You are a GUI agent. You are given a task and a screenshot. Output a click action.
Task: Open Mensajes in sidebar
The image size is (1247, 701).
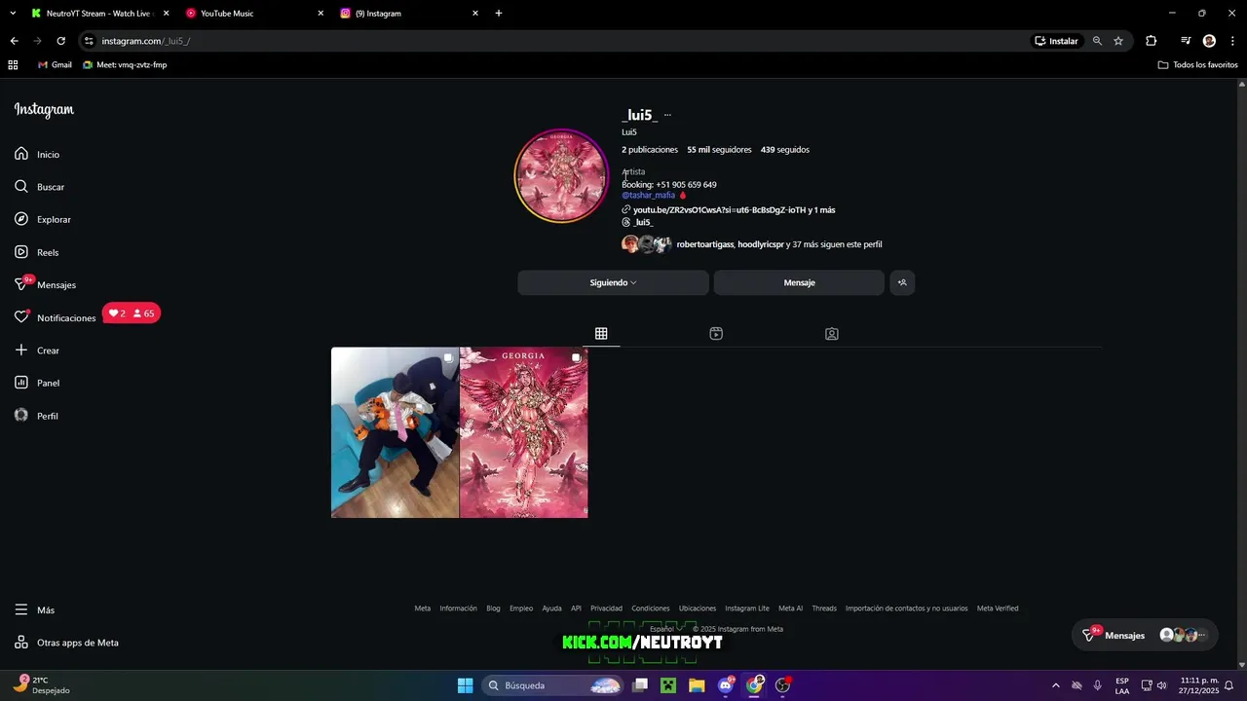pyautogui.click(x=45, y=284)
